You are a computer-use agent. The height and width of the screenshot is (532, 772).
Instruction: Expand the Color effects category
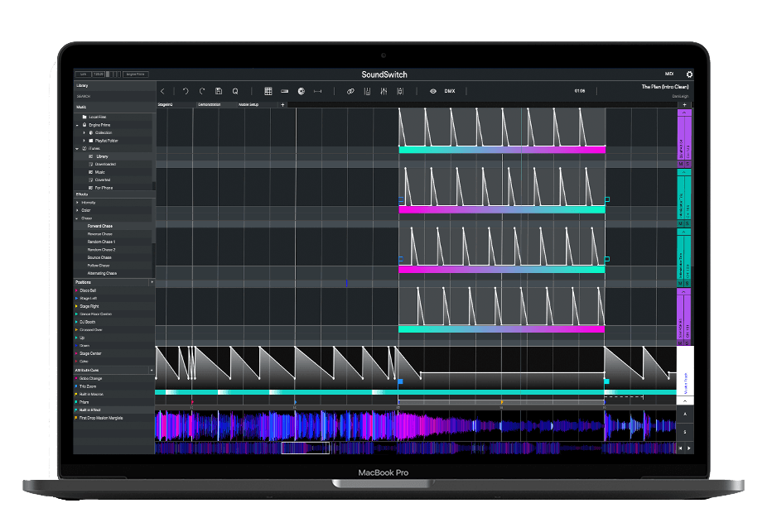click(77, 211)
